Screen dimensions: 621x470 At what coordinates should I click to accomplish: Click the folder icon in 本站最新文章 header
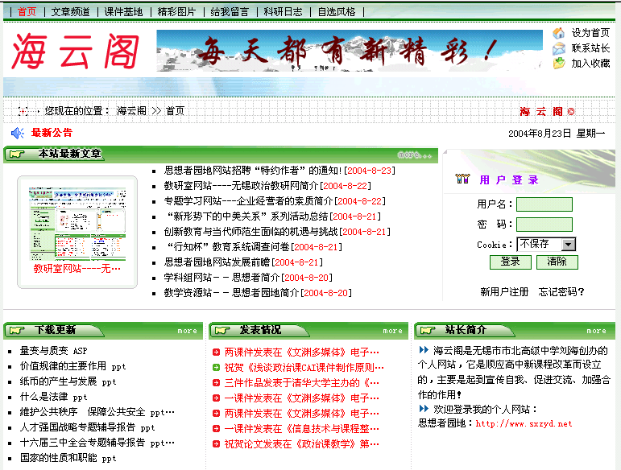[x=17, y=155]
